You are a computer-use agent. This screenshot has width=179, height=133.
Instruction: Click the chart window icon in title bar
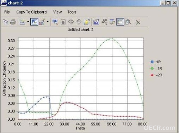tap(4, 3)
